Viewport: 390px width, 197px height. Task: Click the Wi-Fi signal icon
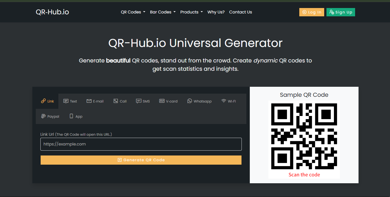tap(224, 101)
